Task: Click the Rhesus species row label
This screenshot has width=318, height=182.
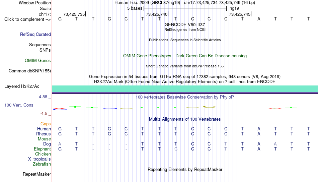Action: (x=44, y=134)
